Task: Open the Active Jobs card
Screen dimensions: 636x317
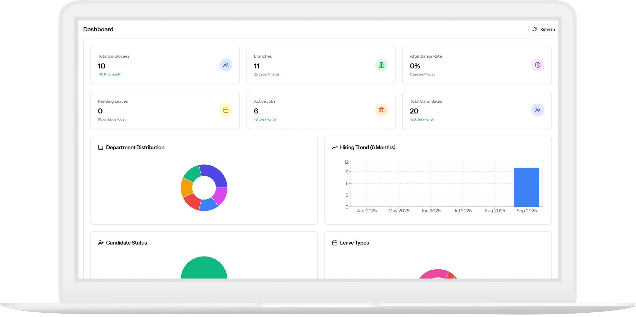Action: (321, 110)
